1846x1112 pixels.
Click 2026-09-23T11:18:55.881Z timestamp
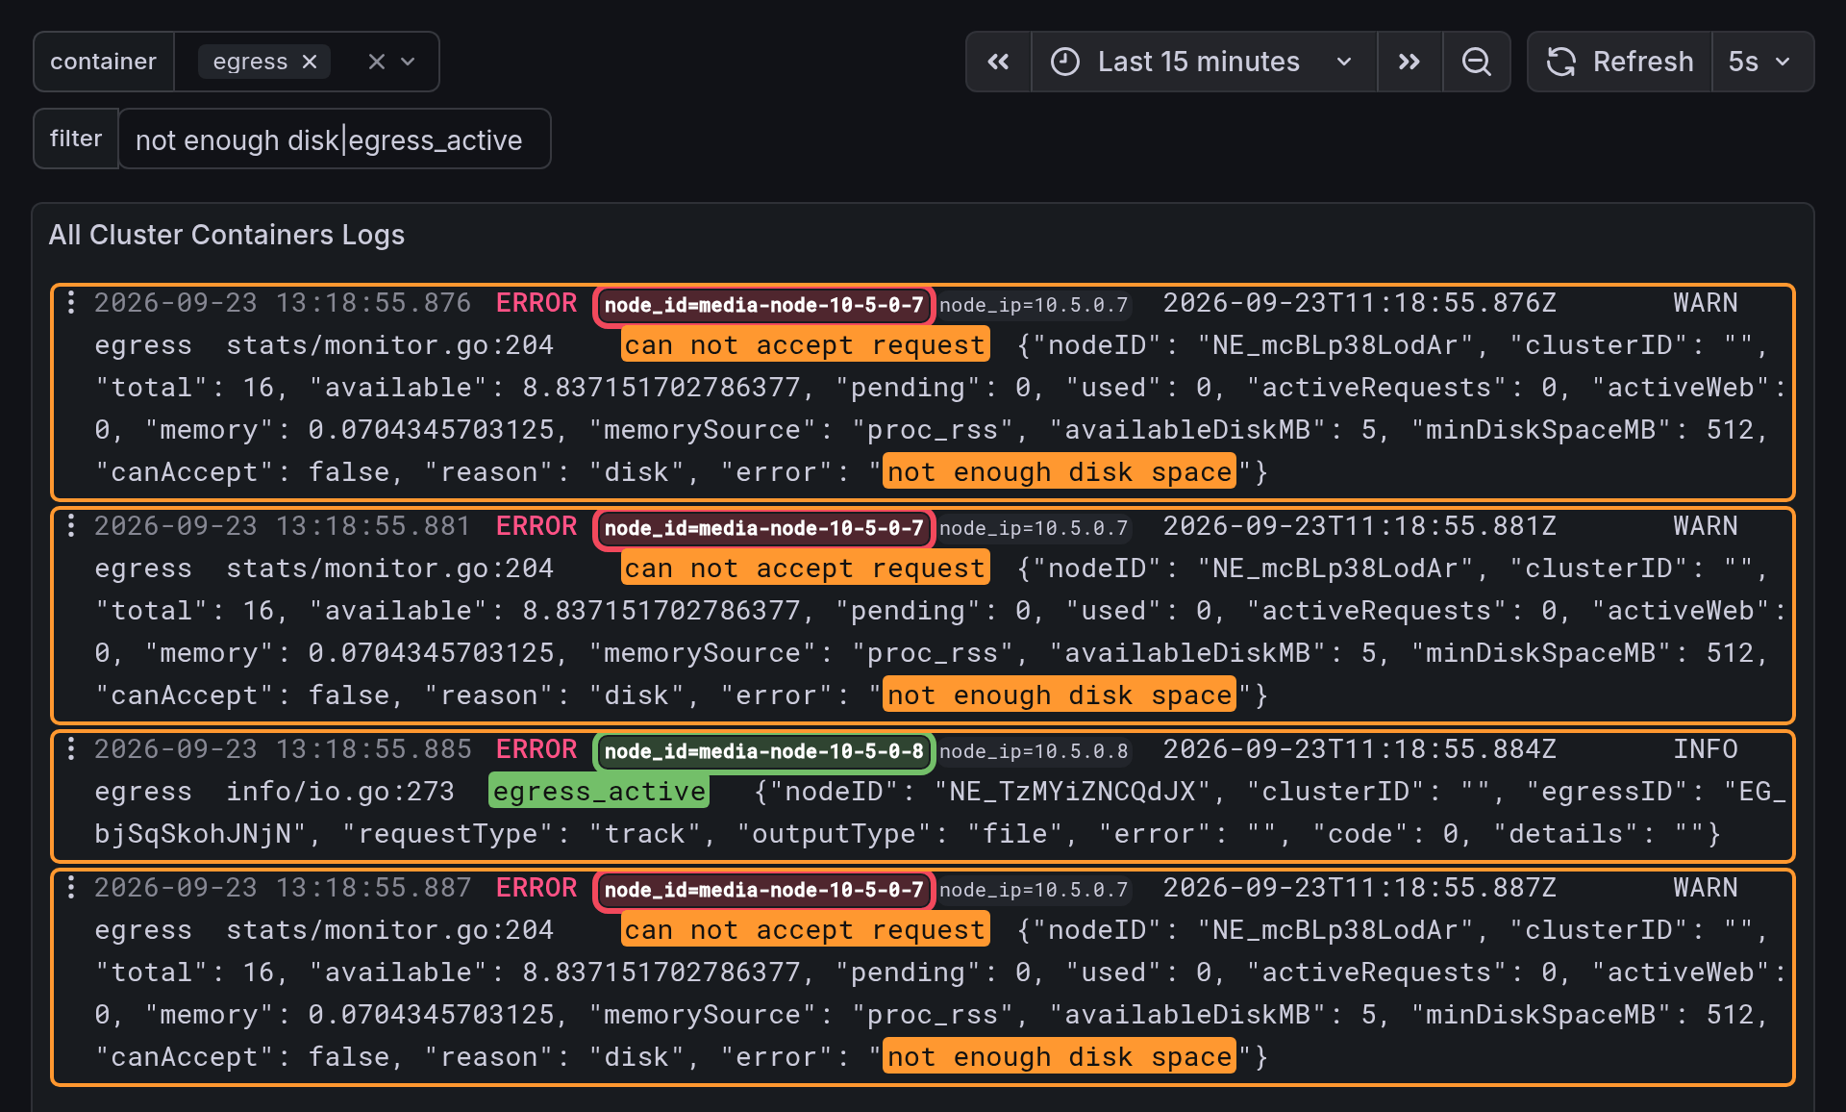coord(1360,526)
